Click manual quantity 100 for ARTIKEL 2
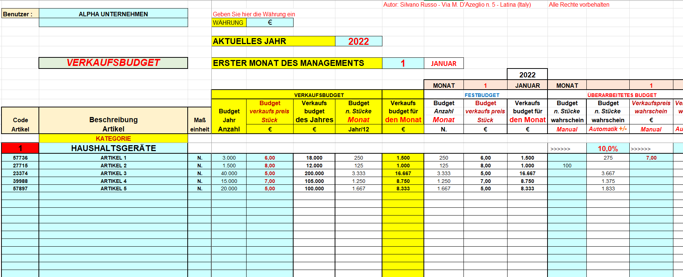The height and width of the screenshot is (277, 683). (x=567, y=166)
